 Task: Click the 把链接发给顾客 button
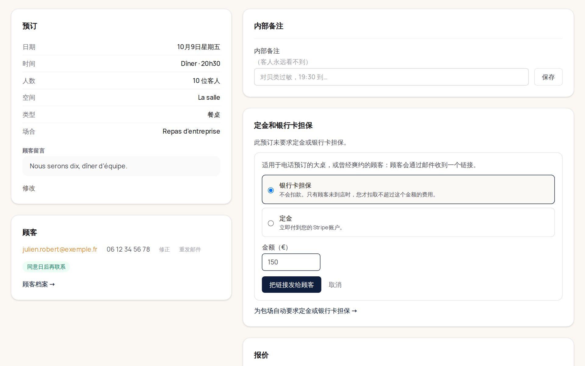[291, 285]
